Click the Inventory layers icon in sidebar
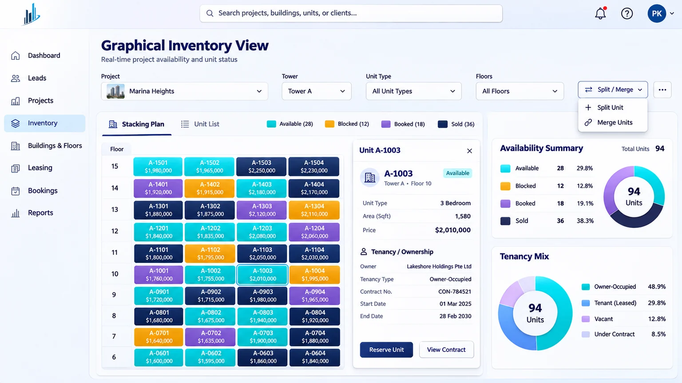Viewport: 682px width, 383px height. 16,123
